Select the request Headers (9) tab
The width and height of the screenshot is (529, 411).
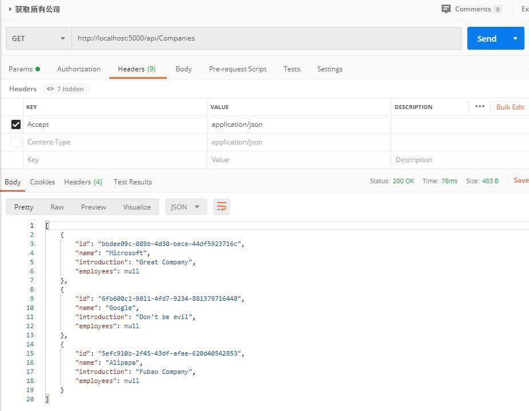[x=137, y=69]
